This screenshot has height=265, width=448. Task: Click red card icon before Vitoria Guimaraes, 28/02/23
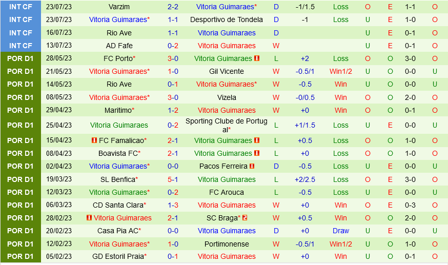pyautogui.click(x=89, y=218)
